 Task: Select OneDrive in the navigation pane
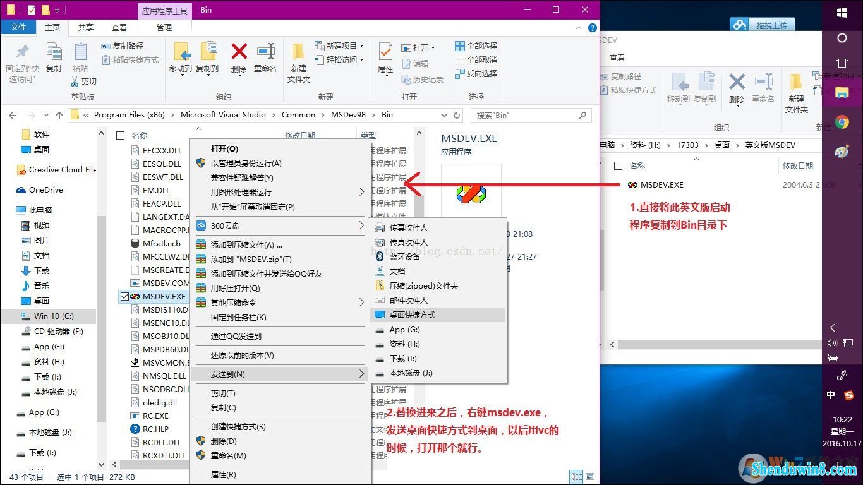tap(46, 189)
